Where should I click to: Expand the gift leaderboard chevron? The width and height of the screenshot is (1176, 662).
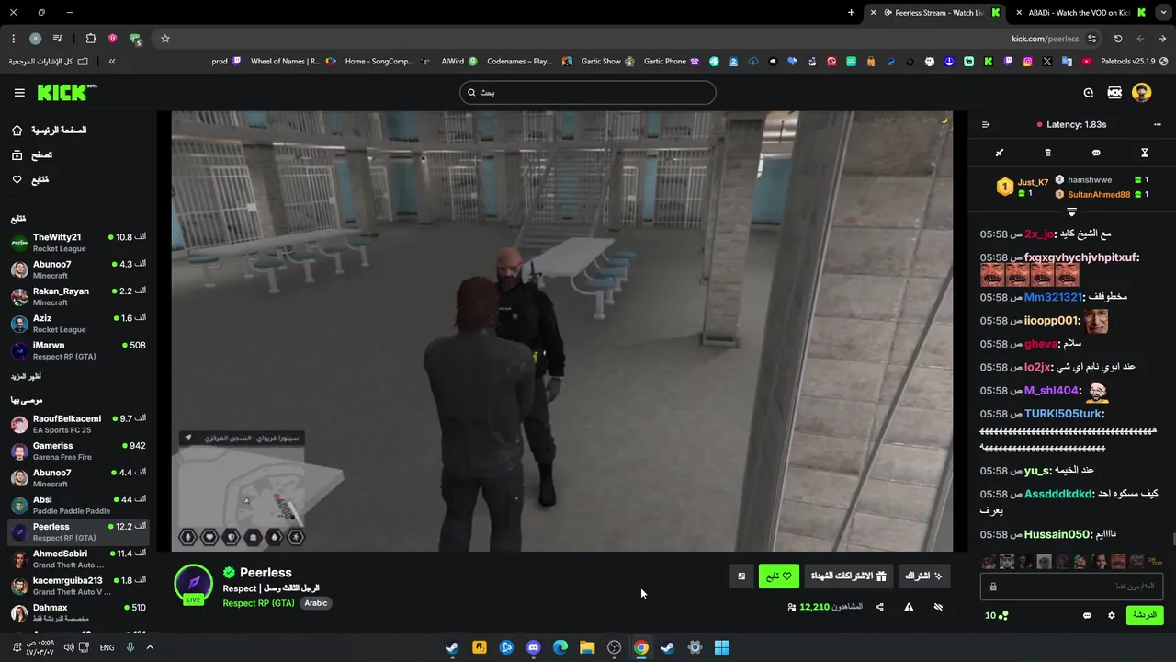[1071, 212]
